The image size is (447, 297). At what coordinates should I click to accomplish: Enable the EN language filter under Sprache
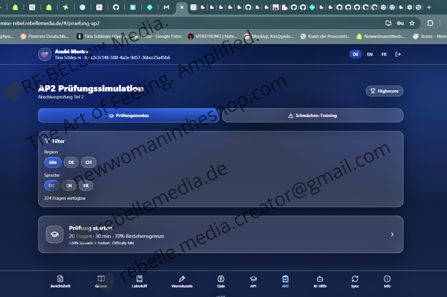69,185
